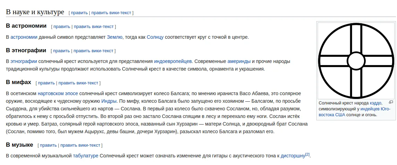
Task: Click the enlarge icon in image caption
Action: point(391,102)
